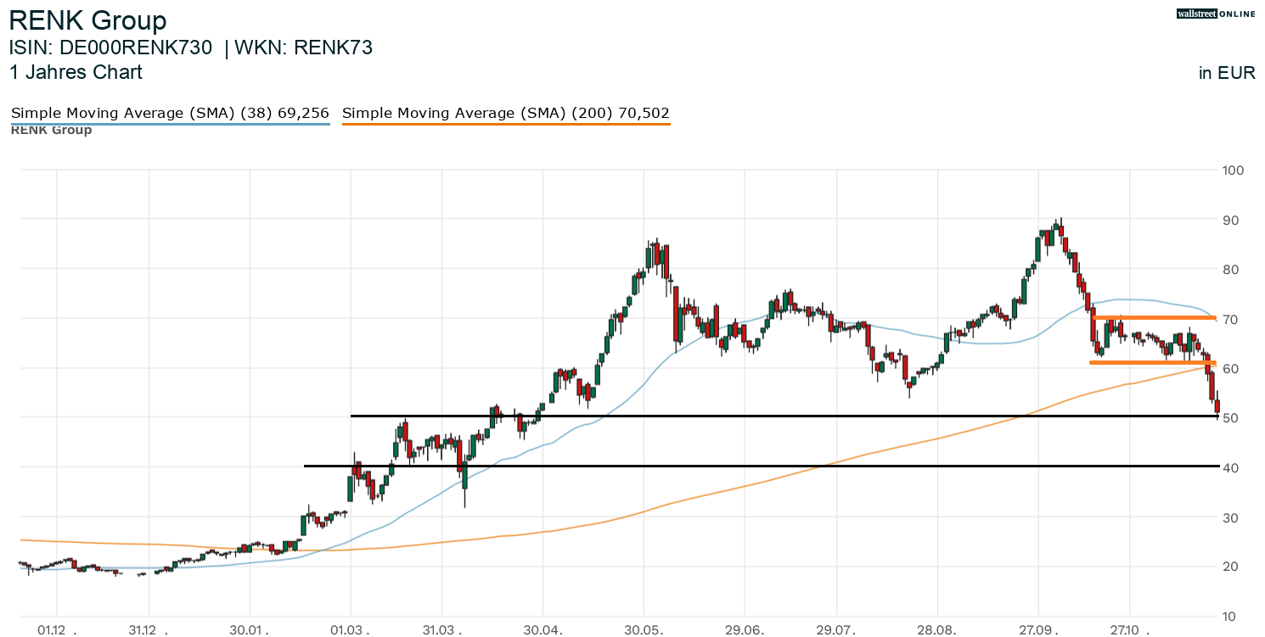This screenshot has width=1265, height=637.
Task: Click the thick orange horizontal line near 61
Action: click(x=1153, y=363)
